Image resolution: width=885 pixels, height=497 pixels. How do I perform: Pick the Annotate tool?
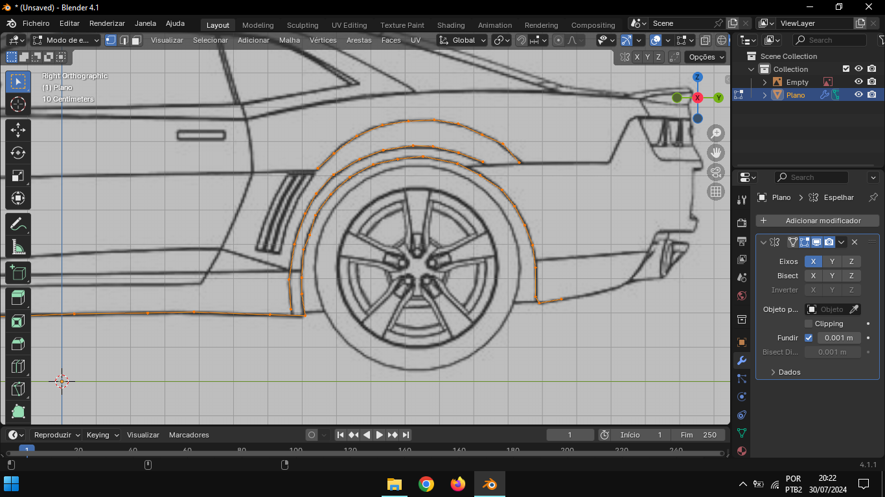(18, 225)
